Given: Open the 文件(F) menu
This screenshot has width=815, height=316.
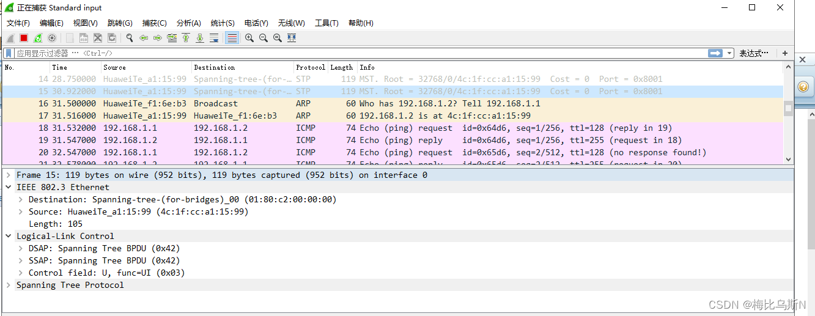Looking at the screenshot, I should [18, 23].
